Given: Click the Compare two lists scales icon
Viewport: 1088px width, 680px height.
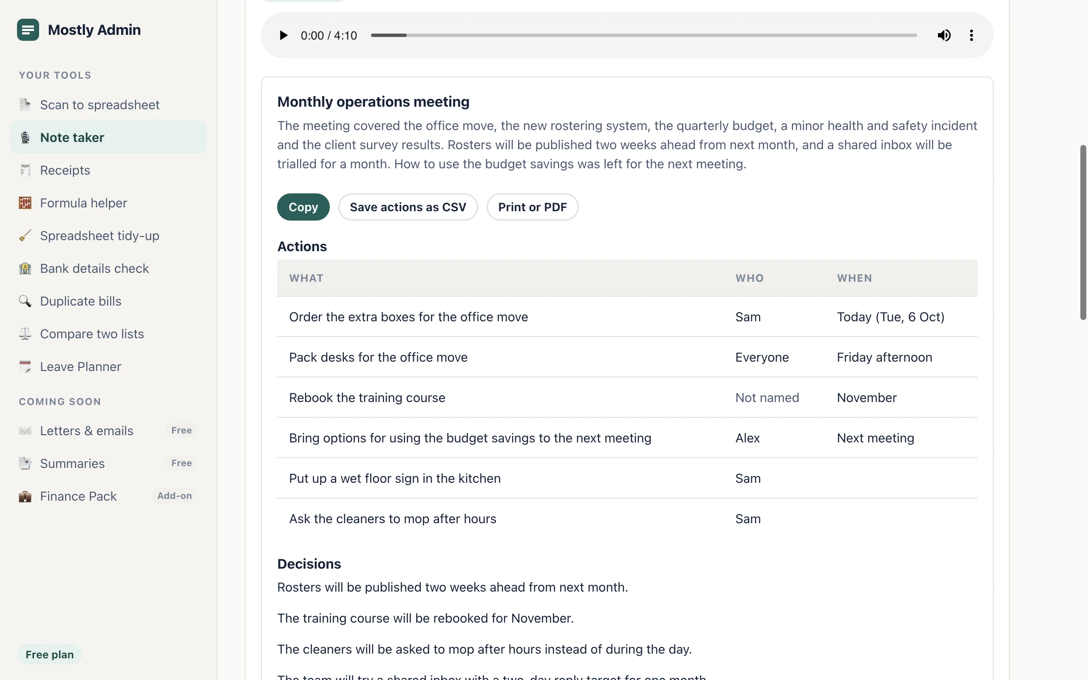Looking at the screenshot, I should click(25, 334).
